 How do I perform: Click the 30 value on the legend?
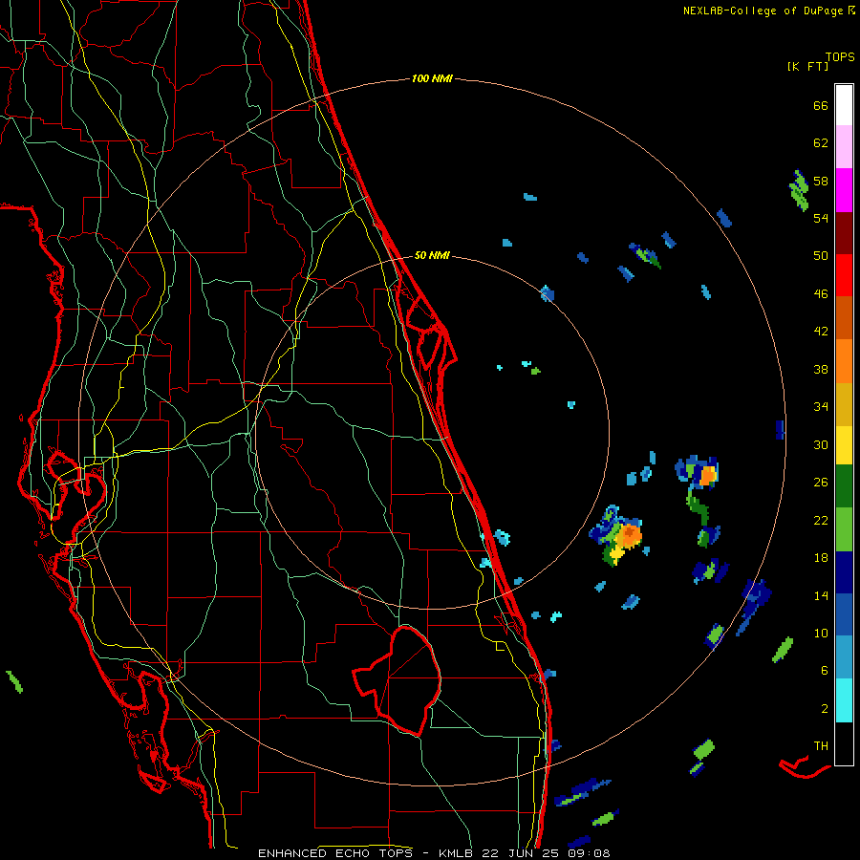tap(821, 444)
